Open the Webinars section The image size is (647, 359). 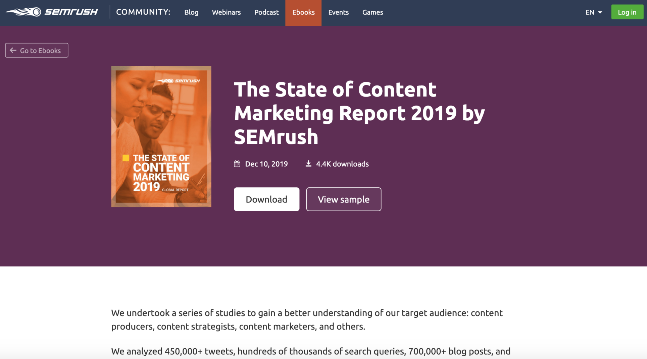click(x=226, y=12)
